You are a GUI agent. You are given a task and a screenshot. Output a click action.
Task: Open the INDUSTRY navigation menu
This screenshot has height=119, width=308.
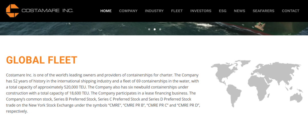pyautogui.click(x=154, y=11)
